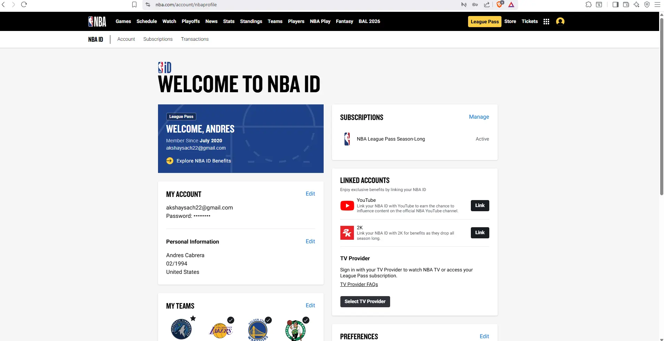Image resolution: width=664 pixels, height=341 pixels.
Task: Click the yellow arrow icon by Explore NBA ID Benefits
Action: tap(170, 161)
